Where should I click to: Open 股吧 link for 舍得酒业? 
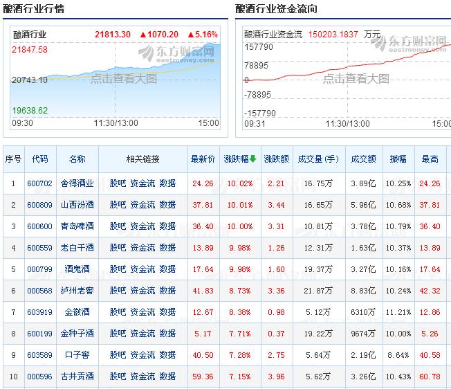pos(118,183)
